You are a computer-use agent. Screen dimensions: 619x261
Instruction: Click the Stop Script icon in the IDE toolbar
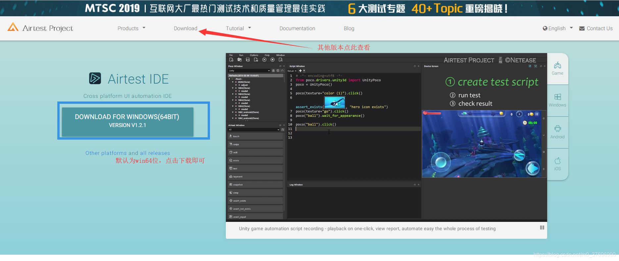point(273,60)
